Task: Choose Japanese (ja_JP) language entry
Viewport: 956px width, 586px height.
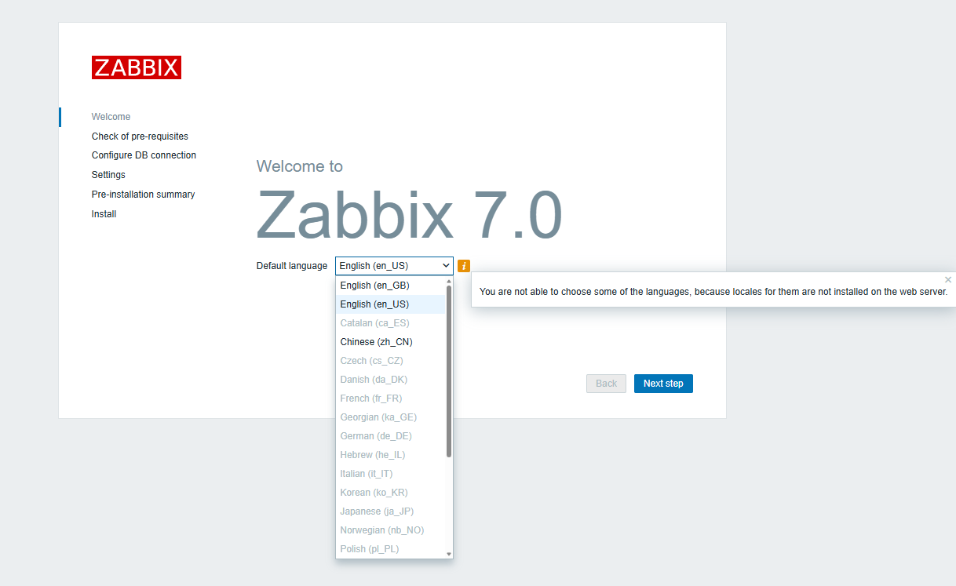Action: pyautogui.click(x=391, y=511)
